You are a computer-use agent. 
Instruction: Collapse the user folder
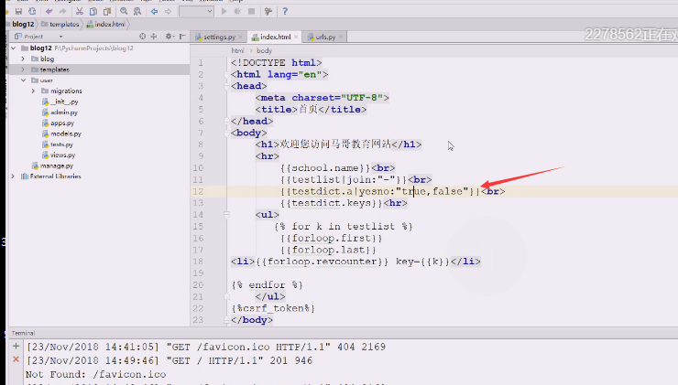[23, 80]
